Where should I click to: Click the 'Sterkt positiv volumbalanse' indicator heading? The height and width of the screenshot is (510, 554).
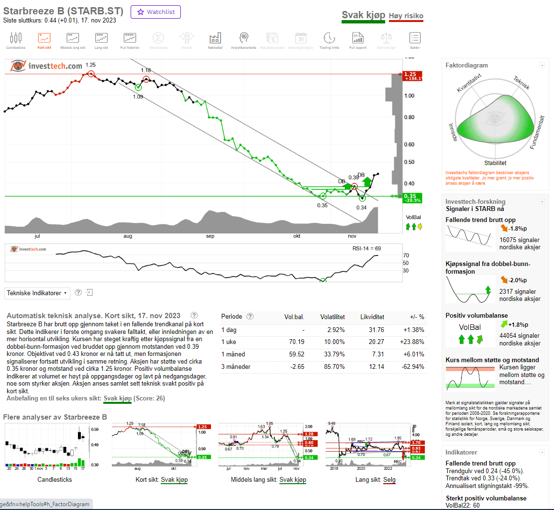tap(486, 498)
